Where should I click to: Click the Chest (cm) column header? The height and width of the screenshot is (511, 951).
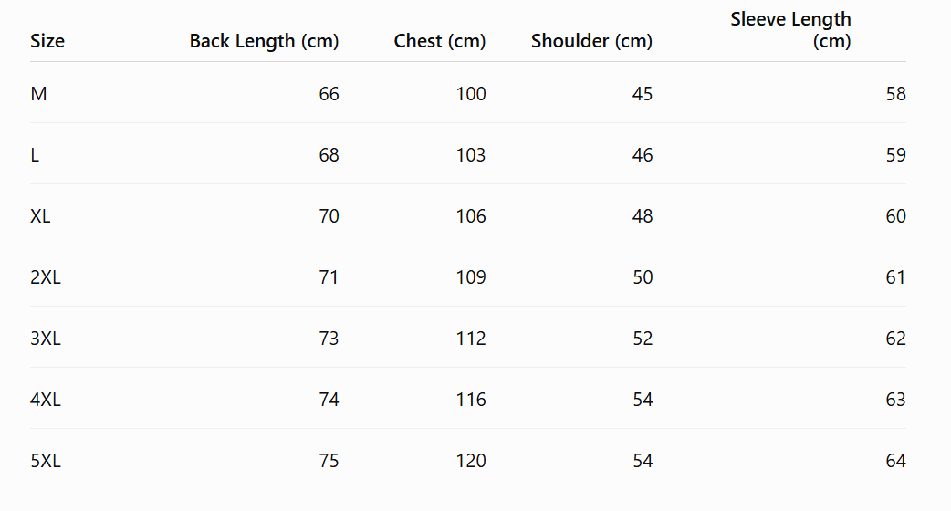[440, 41]
